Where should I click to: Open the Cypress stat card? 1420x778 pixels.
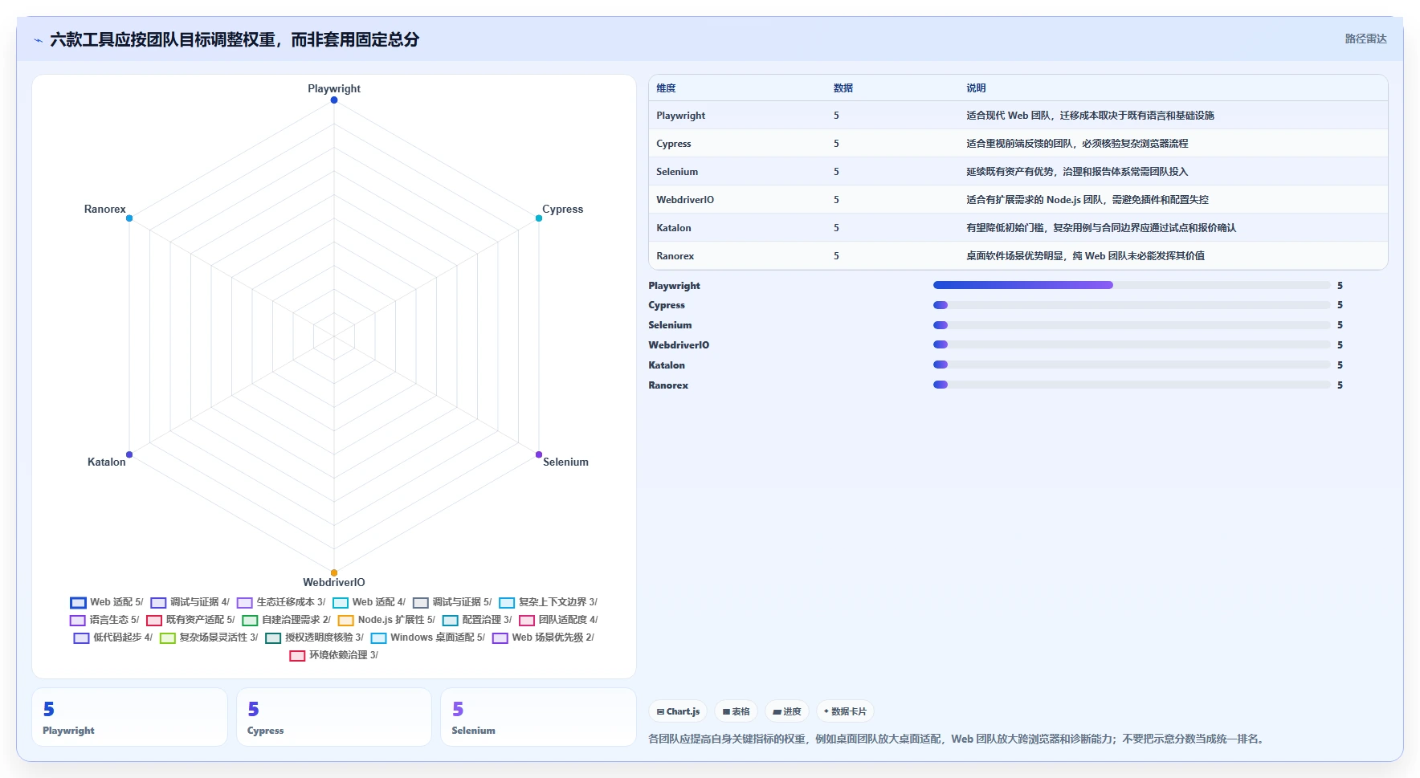(x=334, y=717)
